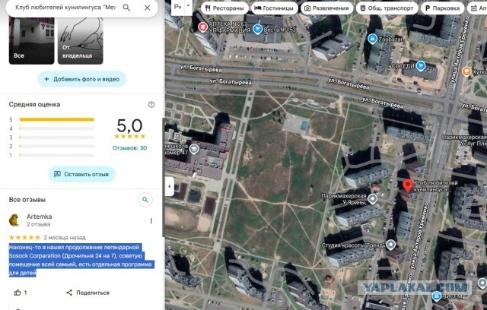This screenshot has width=487, height=310.
Task: Like the review with thumbs-up icon
Action: click(18, 293)
